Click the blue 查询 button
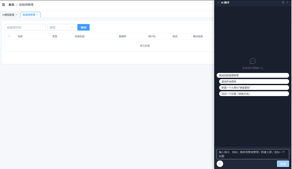Screen dimensions: 292x169 click(83, 28)
